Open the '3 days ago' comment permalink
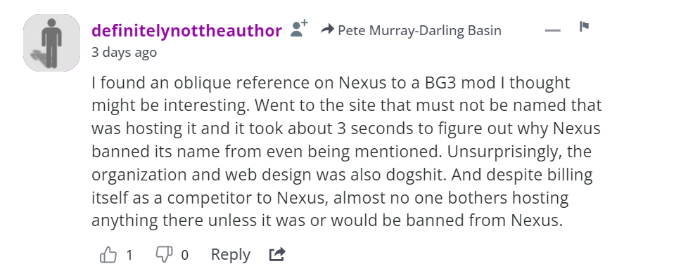 (x=124, y=53)
